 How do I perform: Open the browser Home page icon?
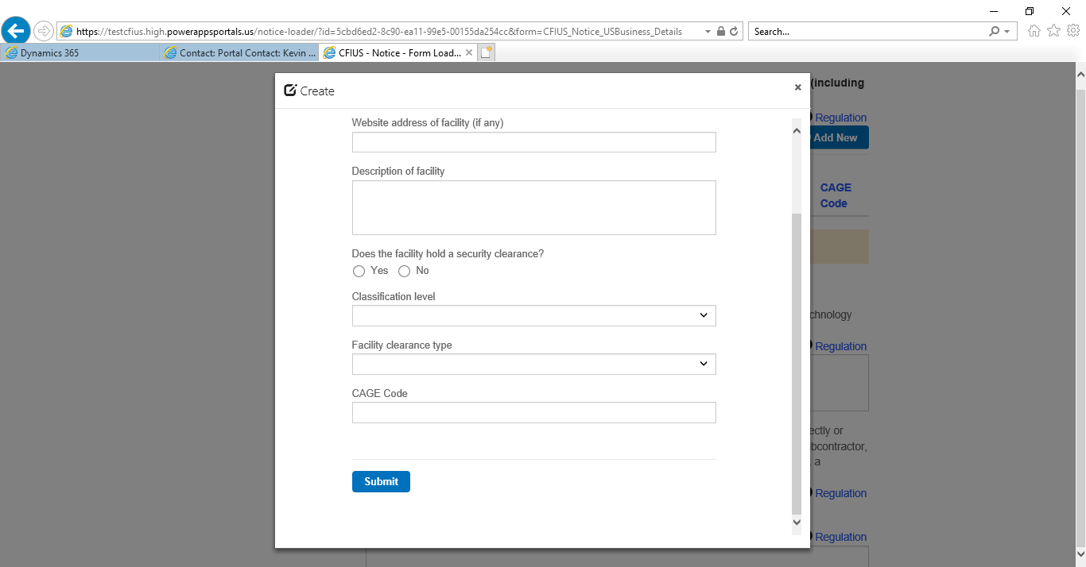tap(1034, 31)
